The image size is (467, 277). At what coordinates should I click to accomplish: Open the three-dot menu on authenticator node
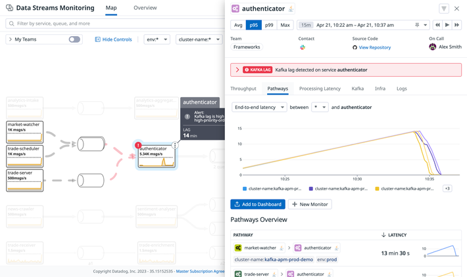tap(175, 146)
